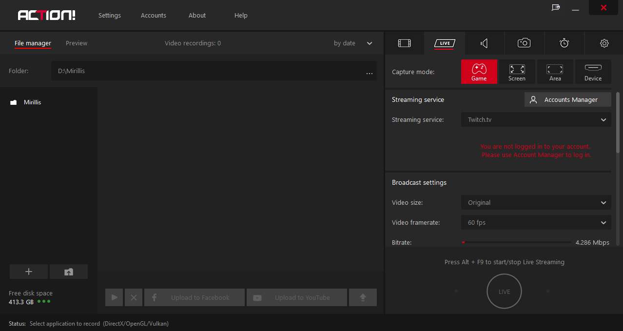This screenshot has width=623, height=331.
Task: Open the Screenshots tab (camera icon)
Action: 524,43
